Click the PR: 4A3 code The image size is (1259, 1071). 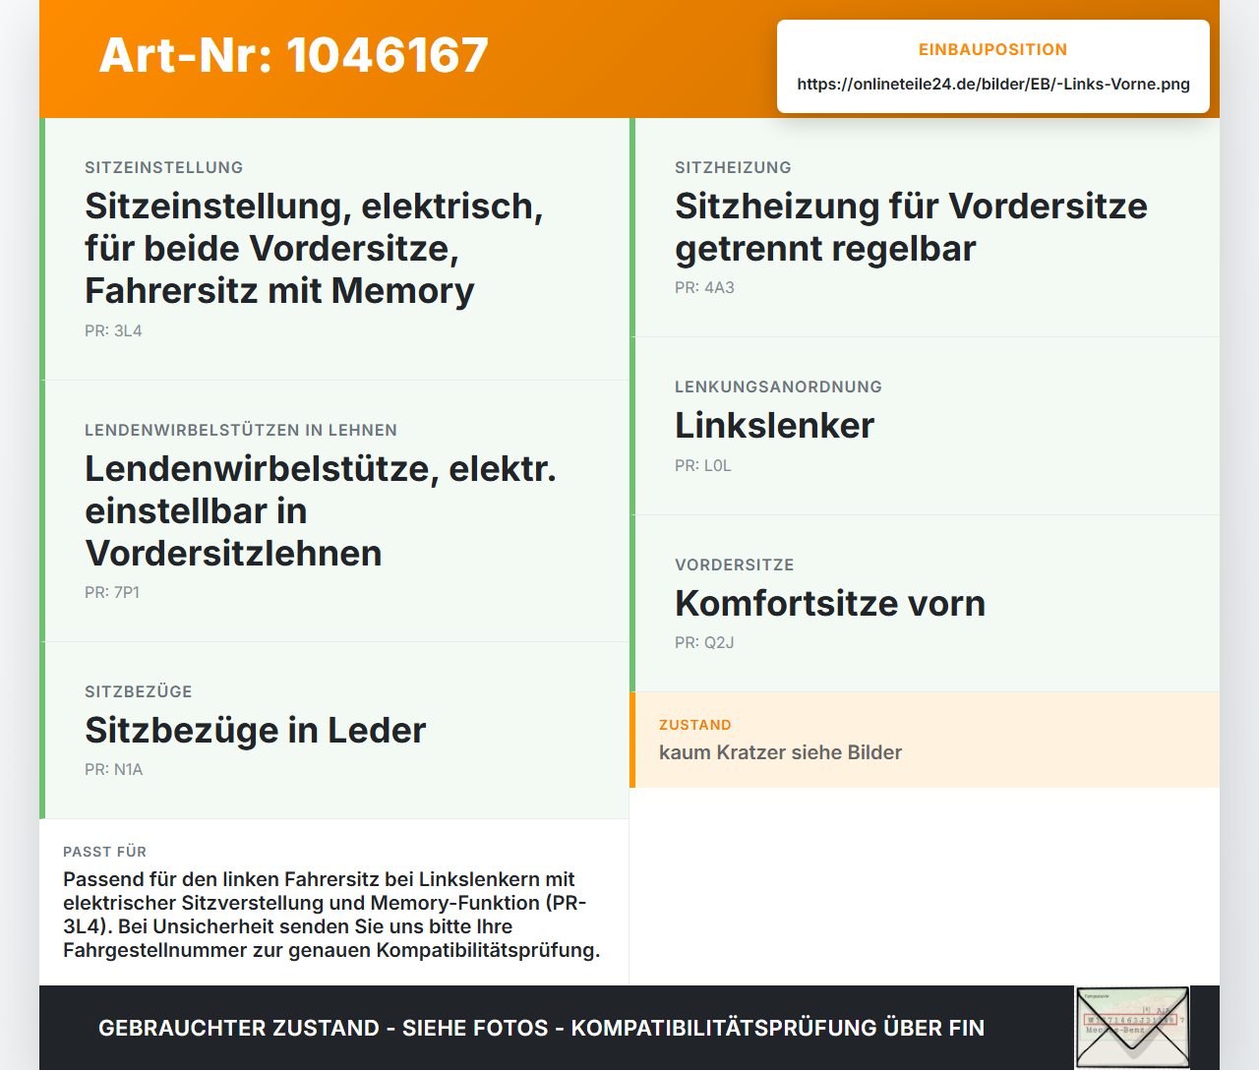click(704, 287)
